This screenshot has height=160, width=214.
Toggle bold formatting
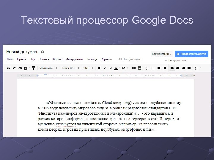[99, 68]
